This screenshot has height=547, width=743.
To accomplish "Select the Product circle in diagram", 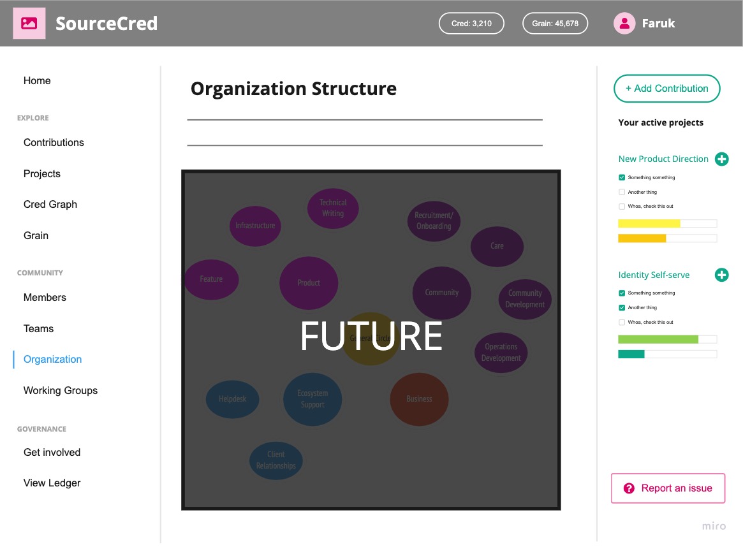I will click(309, 282).
